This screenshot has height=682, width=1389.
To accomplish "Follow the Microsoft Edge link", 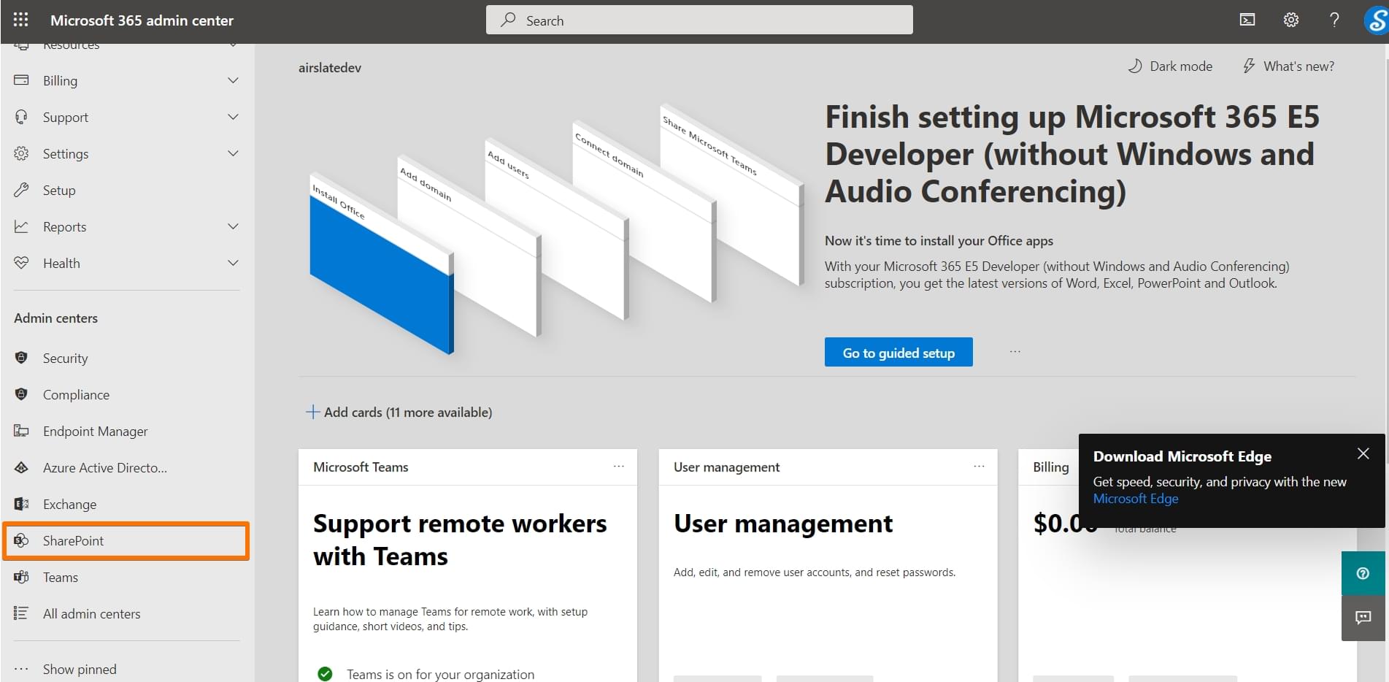I will [1136, 499].
